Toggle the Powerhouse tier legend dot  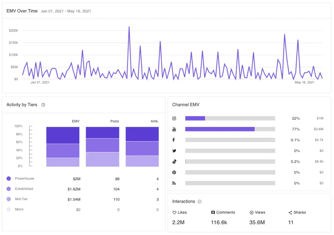pos(9,178)
